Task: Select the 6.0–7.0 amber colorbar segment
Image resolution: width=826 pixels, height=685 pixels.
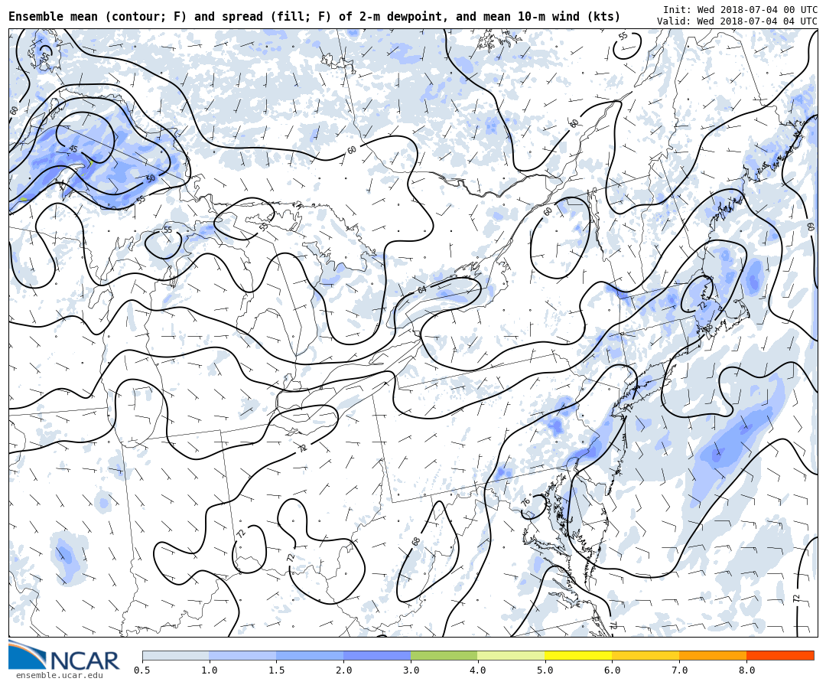Action: [x=646, y=655]
